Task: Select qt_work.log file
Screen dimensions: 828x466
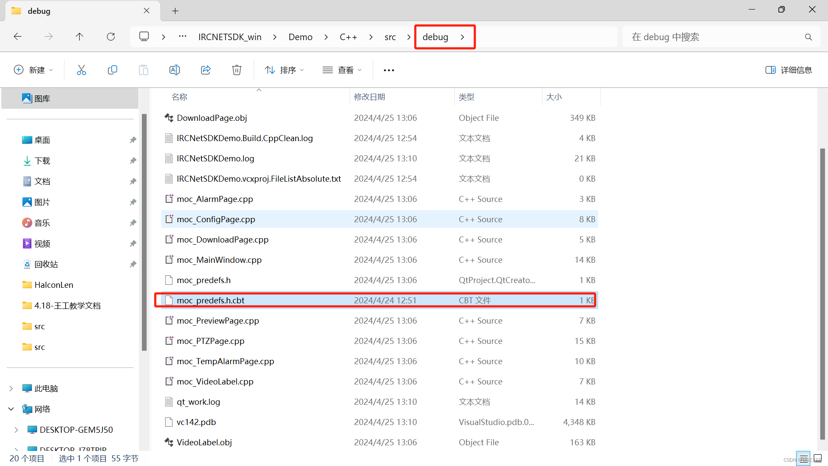Action: 379,402
